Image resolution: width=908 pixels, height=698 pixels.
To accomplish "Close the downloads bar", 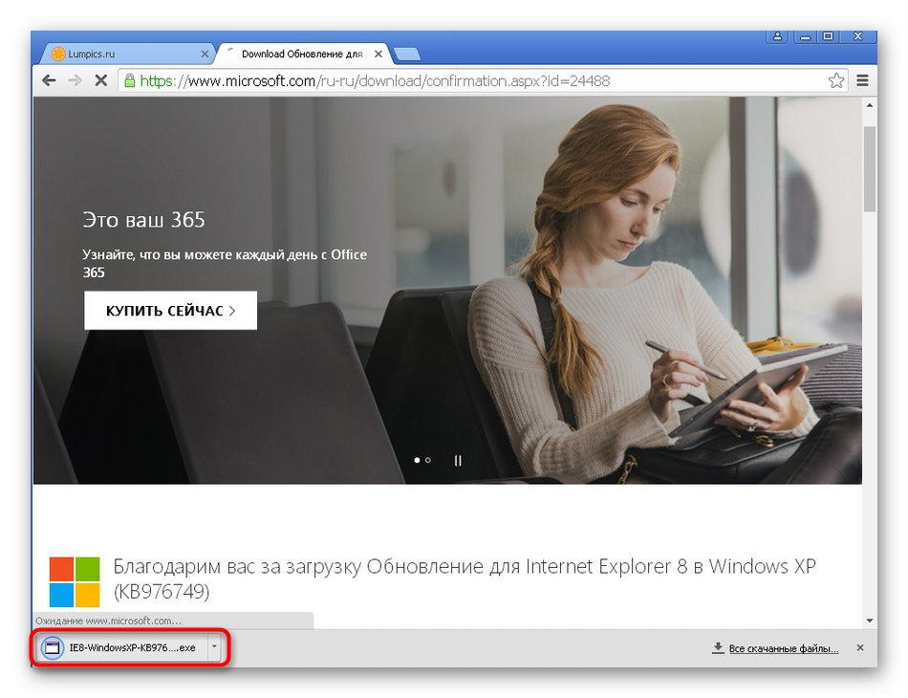I will tap(860, 647).
